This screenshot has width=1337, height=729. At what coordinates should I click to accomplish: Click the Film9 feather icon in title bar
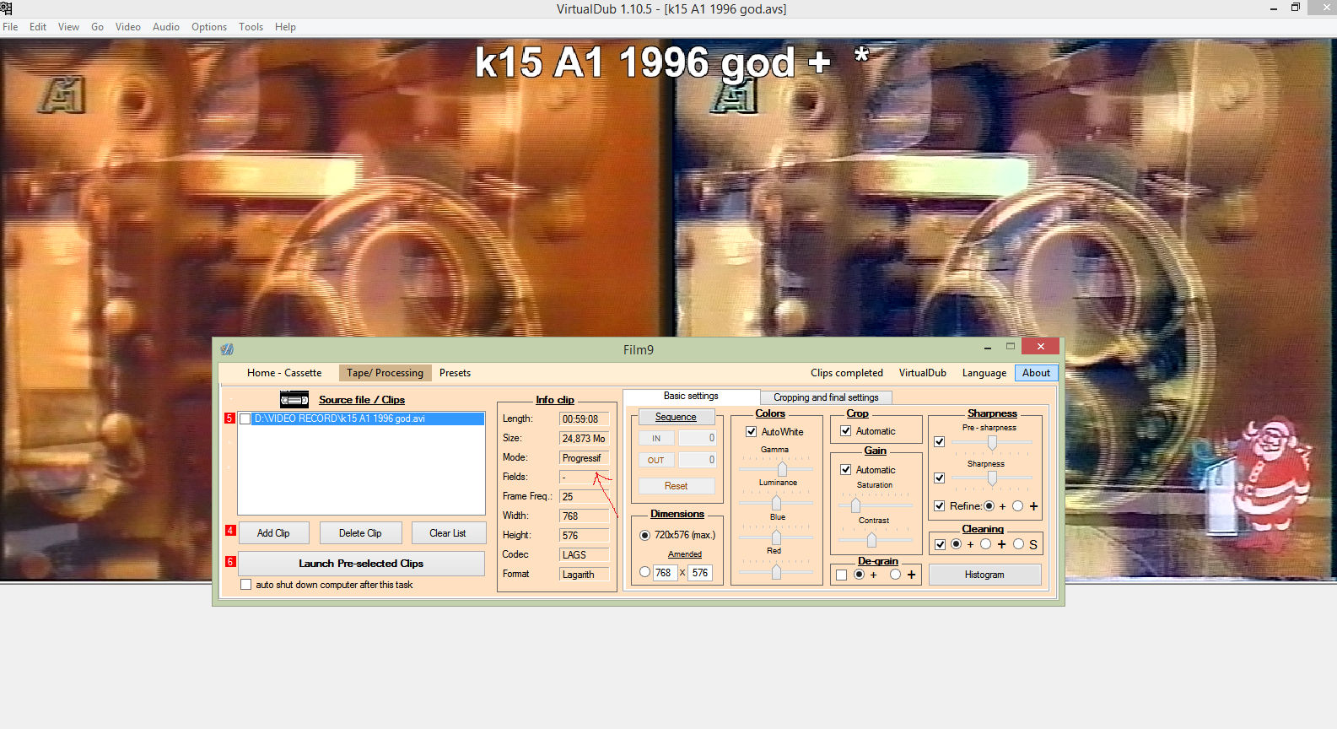pos(227,349)
